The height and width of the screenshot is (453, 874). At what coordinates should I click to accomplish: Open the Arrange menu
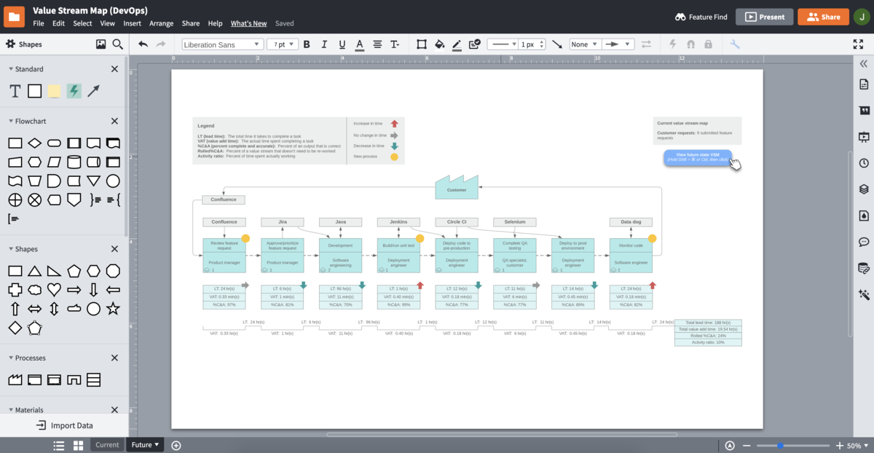[161, 23]
